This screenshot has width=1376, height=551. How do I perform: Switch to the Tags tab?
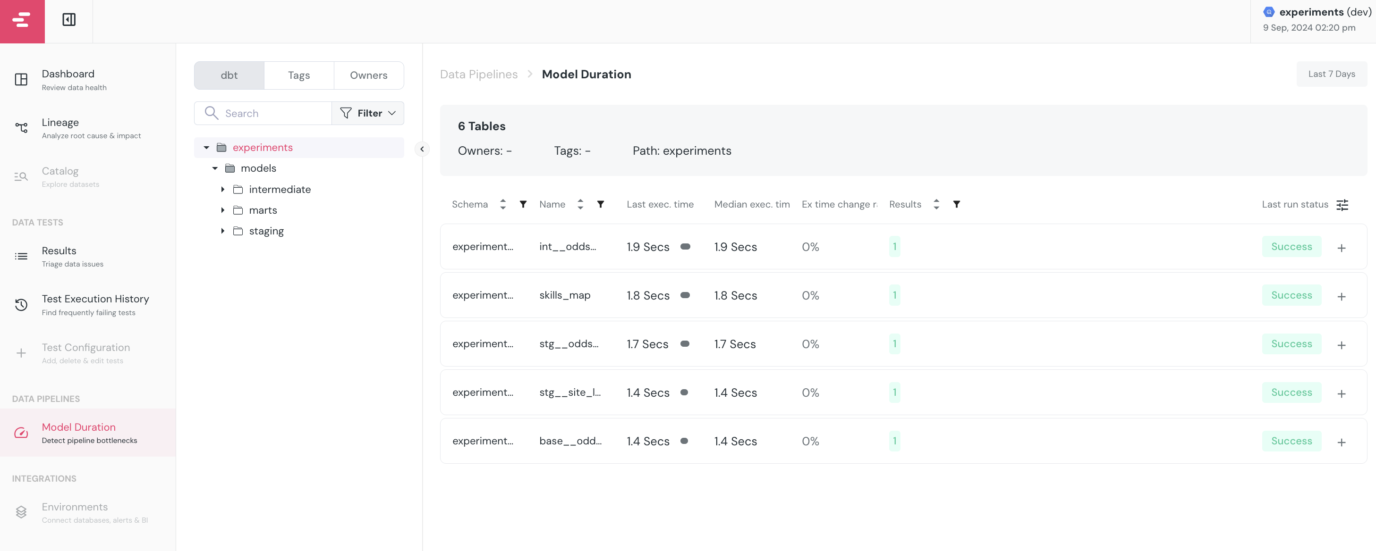[x=298, y=75]
